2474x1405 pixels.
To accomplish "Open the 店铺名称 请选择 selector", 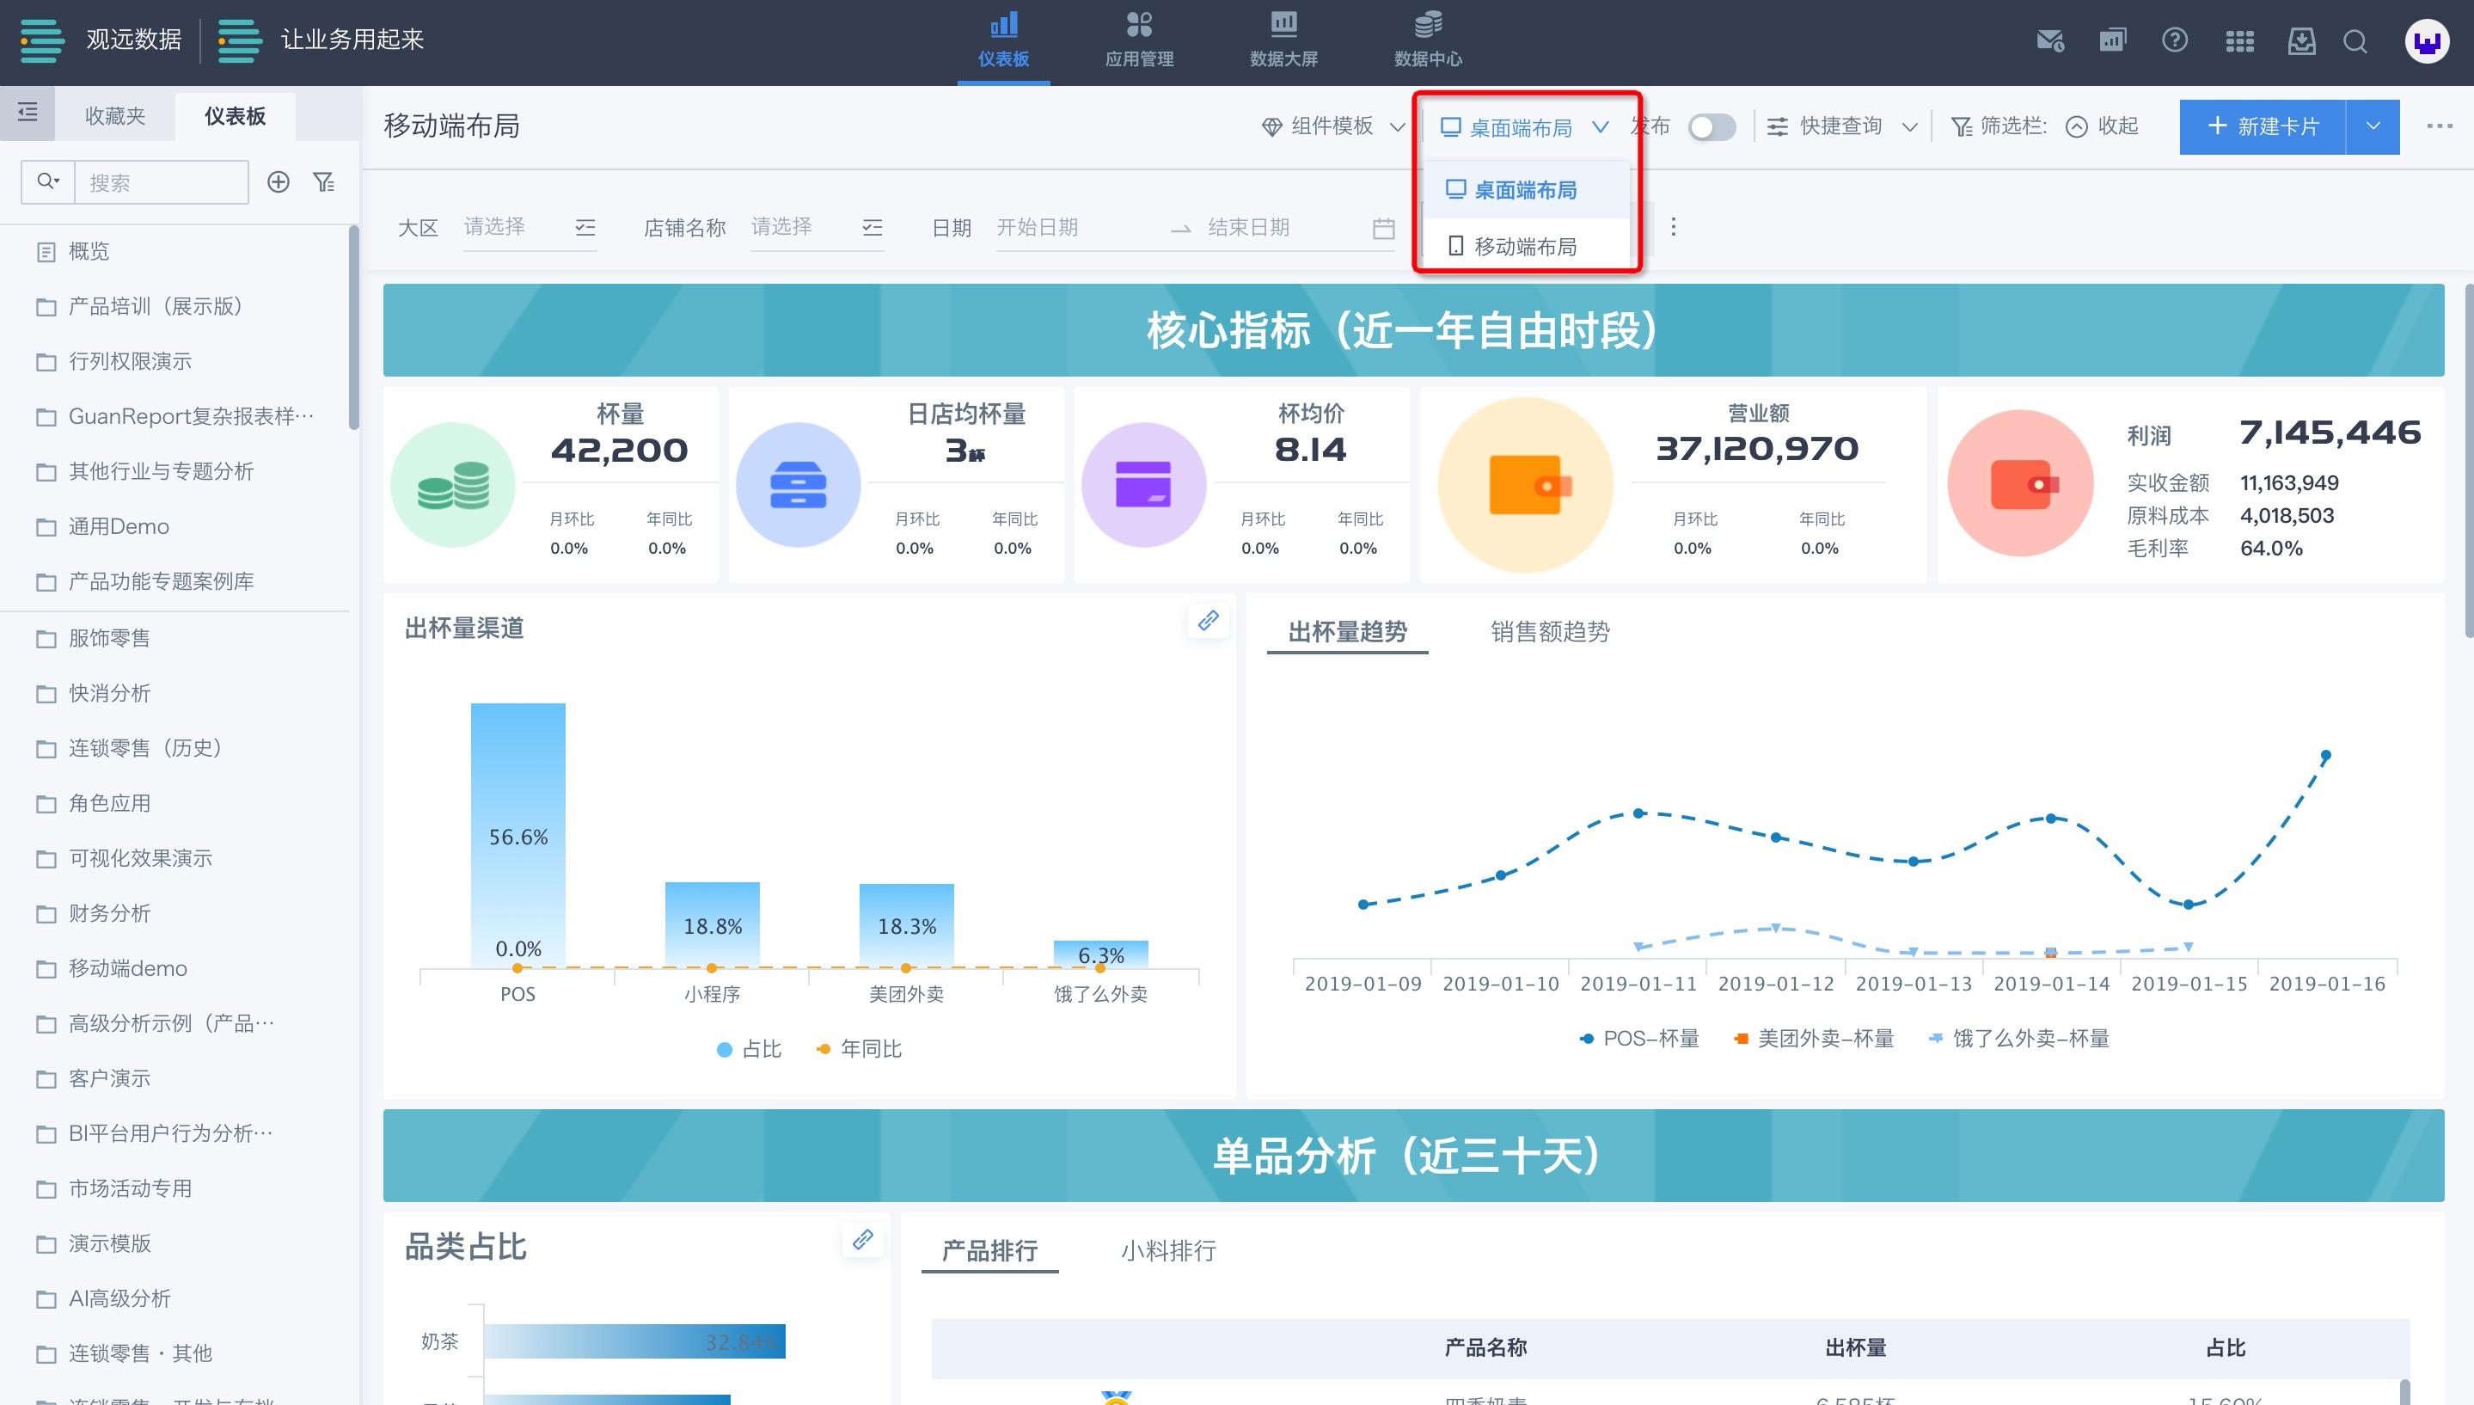I will click(x=817, y=228).
